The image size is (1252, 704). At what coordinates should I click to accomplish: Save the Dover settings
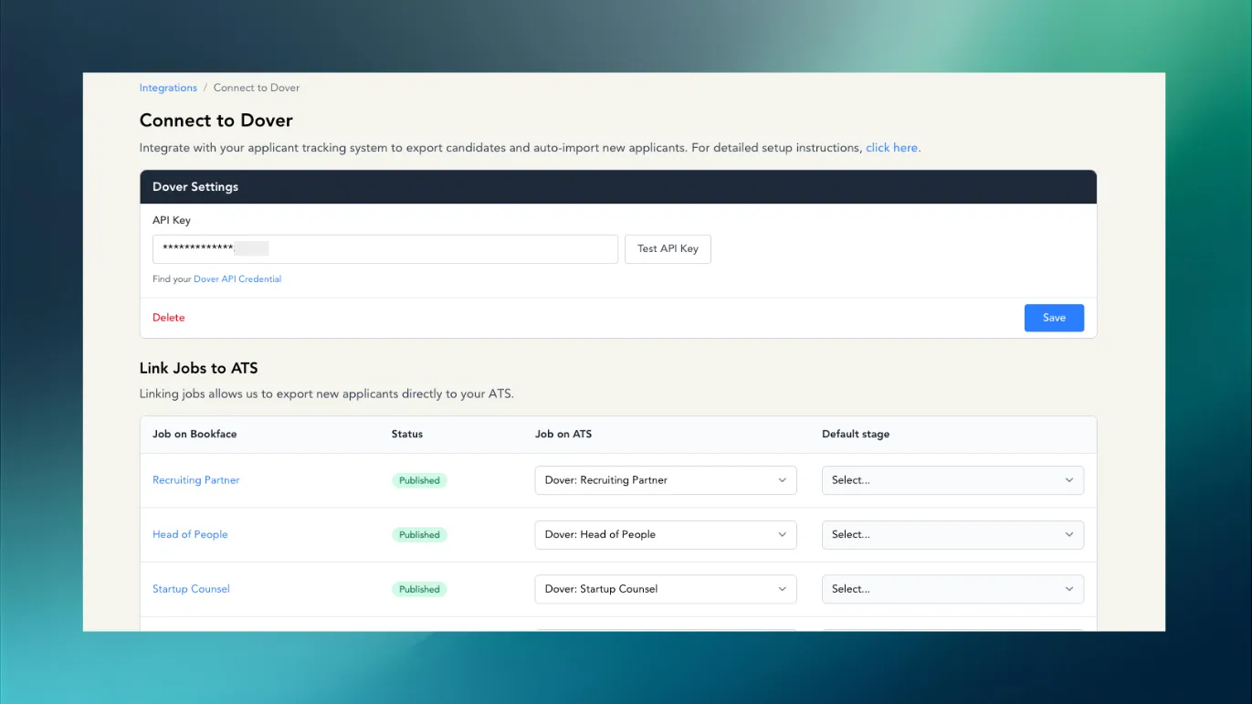pos(1054,318)
